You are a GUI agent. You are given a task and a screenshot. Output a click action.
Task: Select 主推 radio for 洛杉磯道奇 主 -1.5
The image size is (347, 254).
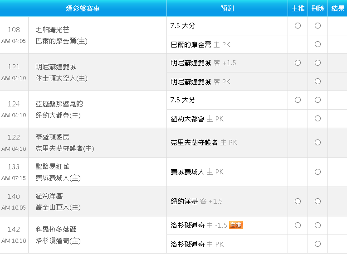point(298,225)
